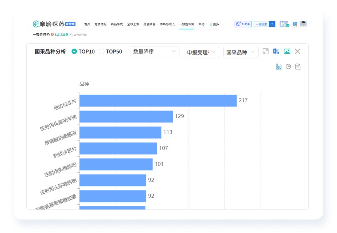Viewport: 337px width, 233px height.
Task: Click the 设为常用库 link
Action: (80, 35)
